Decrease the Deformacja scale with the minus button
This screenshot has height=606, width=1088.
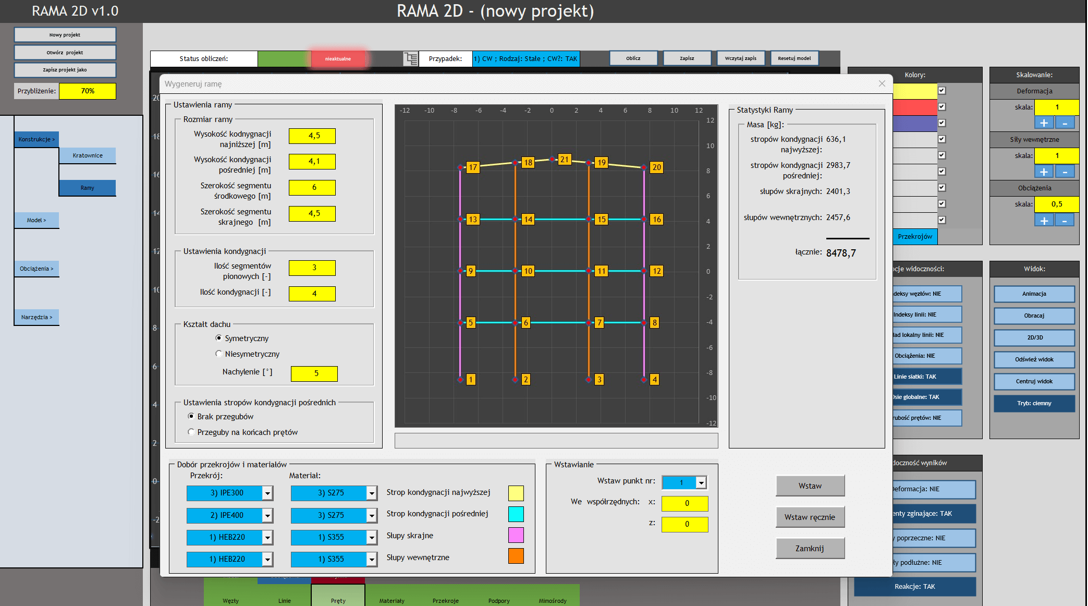pyautogui.click(x=1065, y=123)
